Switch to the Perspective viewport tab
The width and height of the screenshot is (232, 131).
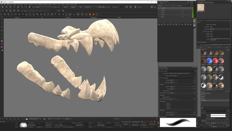point(93,17)
